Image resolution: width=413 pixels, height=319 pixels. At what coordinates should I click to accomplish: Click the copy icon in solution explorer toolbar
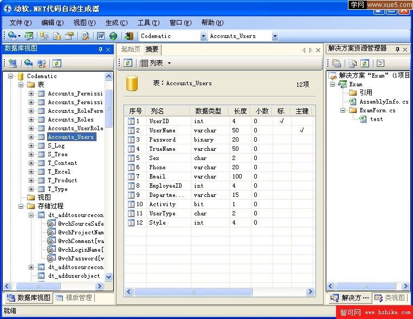click(x=337, y=63)
